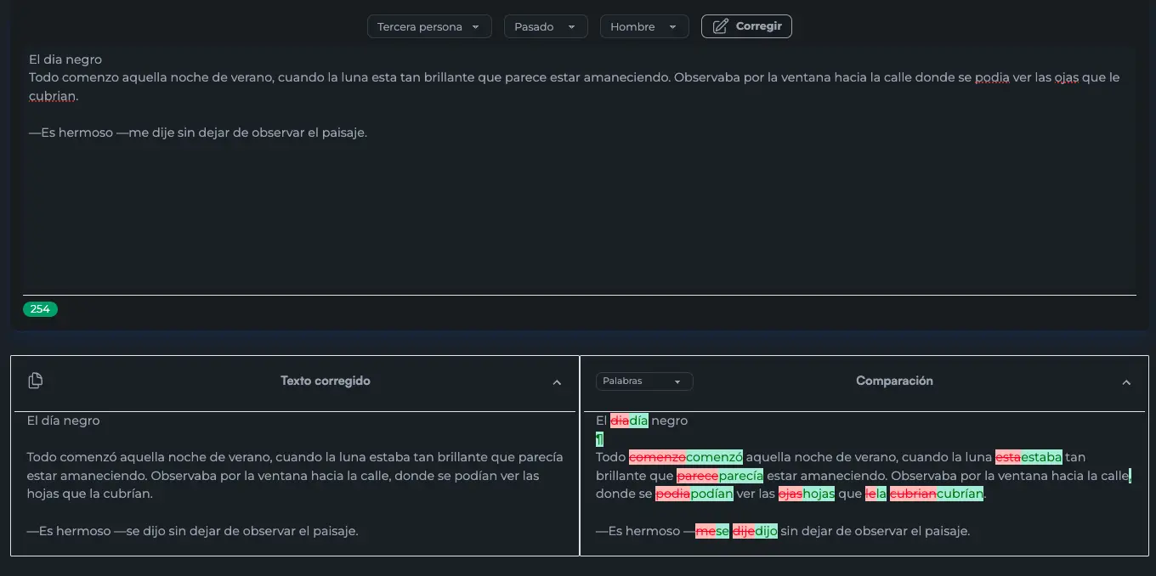Click the green highlighted word estaba
The width and height of the screenshot is (1156, 576).
(1041, 456)
